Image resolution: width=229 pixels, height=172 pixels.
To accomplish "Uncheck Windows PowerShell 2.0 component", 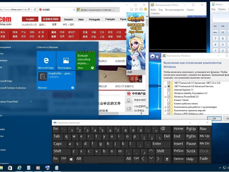I will click(x=169, y=97).
